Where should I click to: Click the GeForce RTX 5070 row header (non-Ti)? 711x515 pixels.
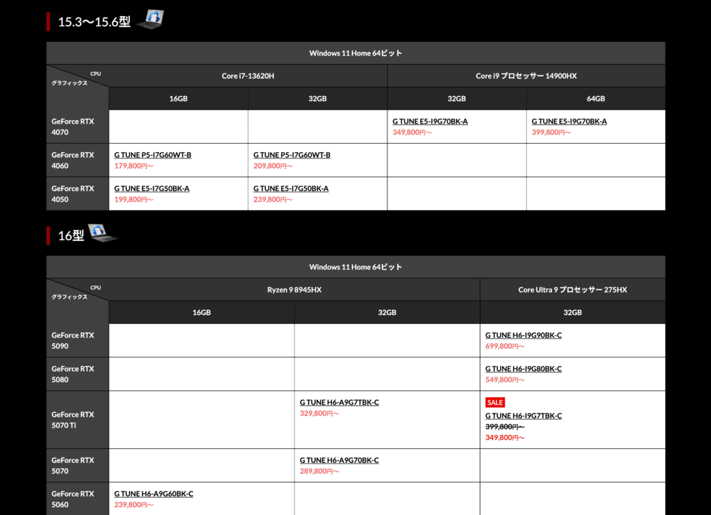78,466
